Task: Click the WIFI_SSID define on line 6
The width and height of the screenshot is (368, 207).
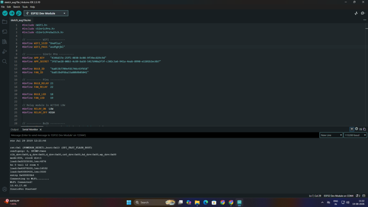Action: (42, 43)
